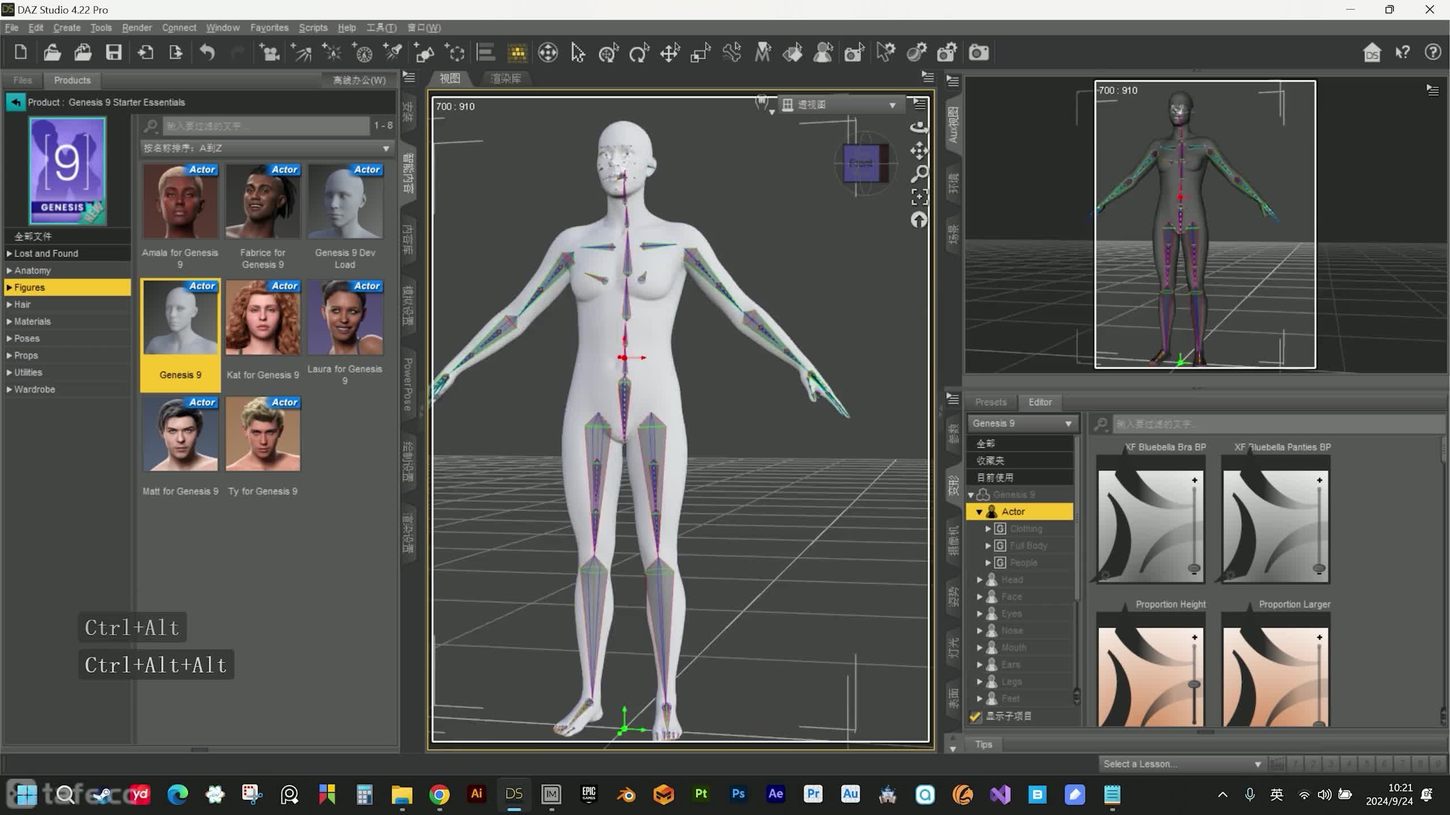The image size is (1450, 815).
Task: Toggle the yellow grid toolbar button
Action: point(517,53)
